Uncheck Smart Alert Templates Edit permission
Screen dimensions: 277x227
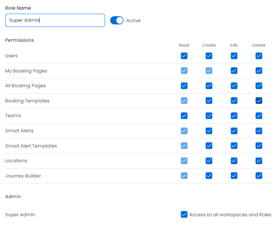pyautogui.click(x=234, y=146)
